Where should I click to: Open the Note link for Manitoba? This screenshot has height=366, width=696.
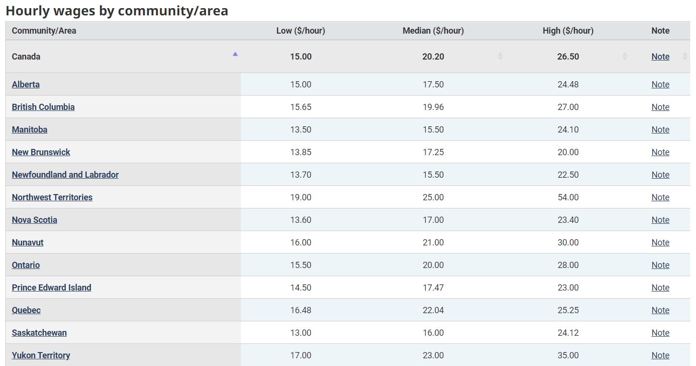pos(660,129)
